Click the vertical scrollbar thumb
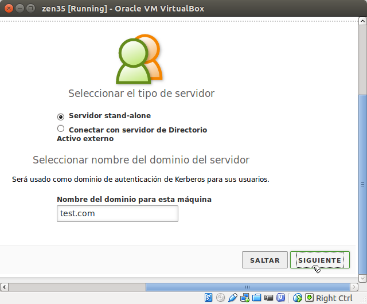This screenshot has height=304, width=367. (x=362, y=184)
